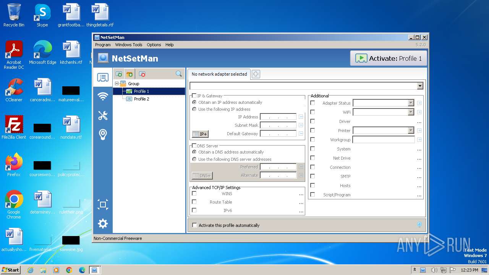Launch Google Chrome from the desktop
The image size is (489, 275).
pyautogui.click(x=14, y=204)
